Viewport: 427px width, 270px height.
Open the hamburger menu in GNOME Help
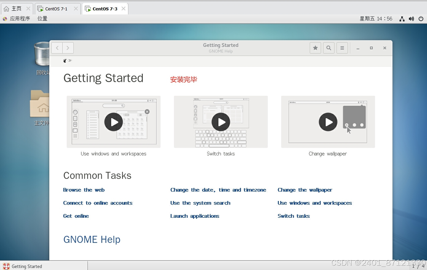point(342,48)
